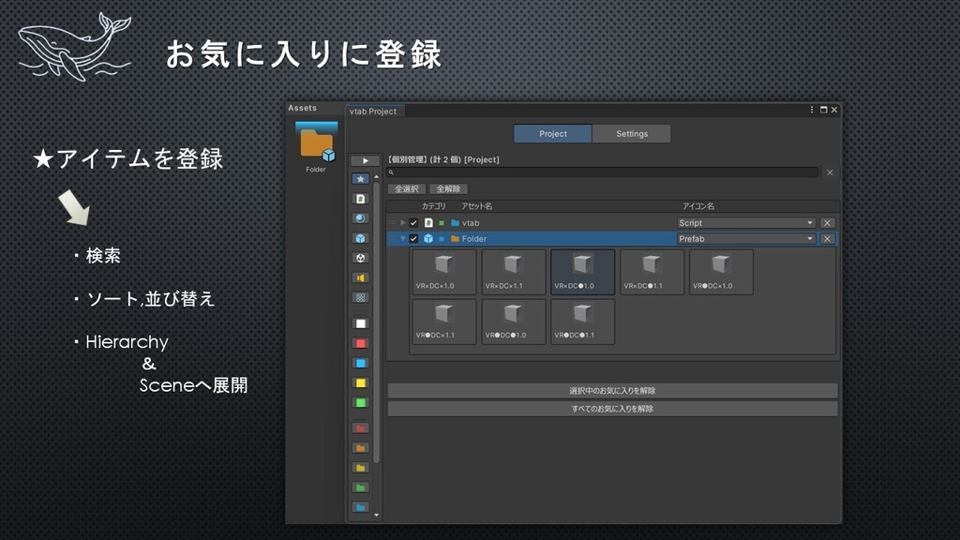
Task: Select the yellow audio speaker icon in the sidebar
Action: [x=361, y=277]
